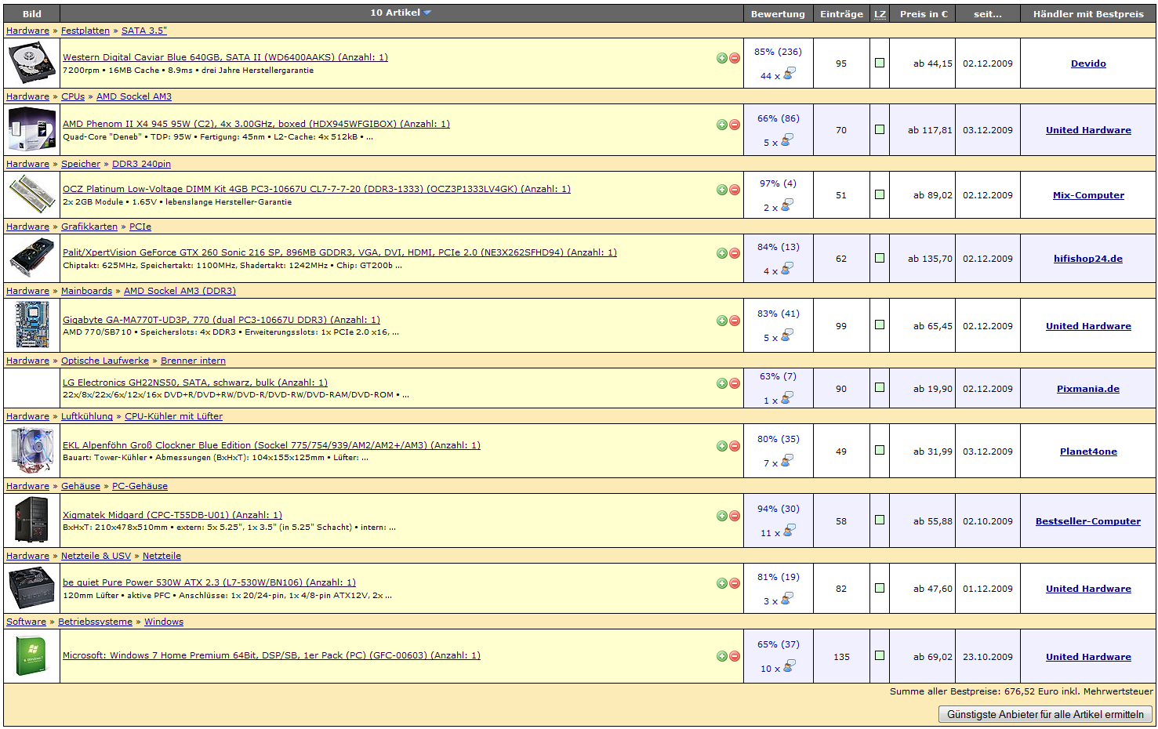Open 44 x user reviews for Western Digital

click(778, 74)
